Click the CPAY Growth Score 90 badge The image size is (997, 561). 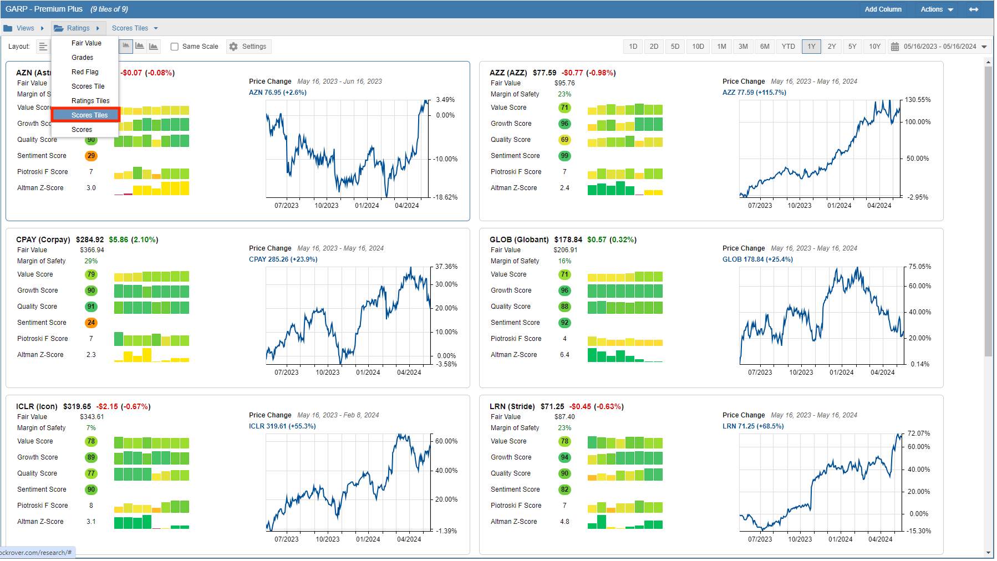pos(91,290)
